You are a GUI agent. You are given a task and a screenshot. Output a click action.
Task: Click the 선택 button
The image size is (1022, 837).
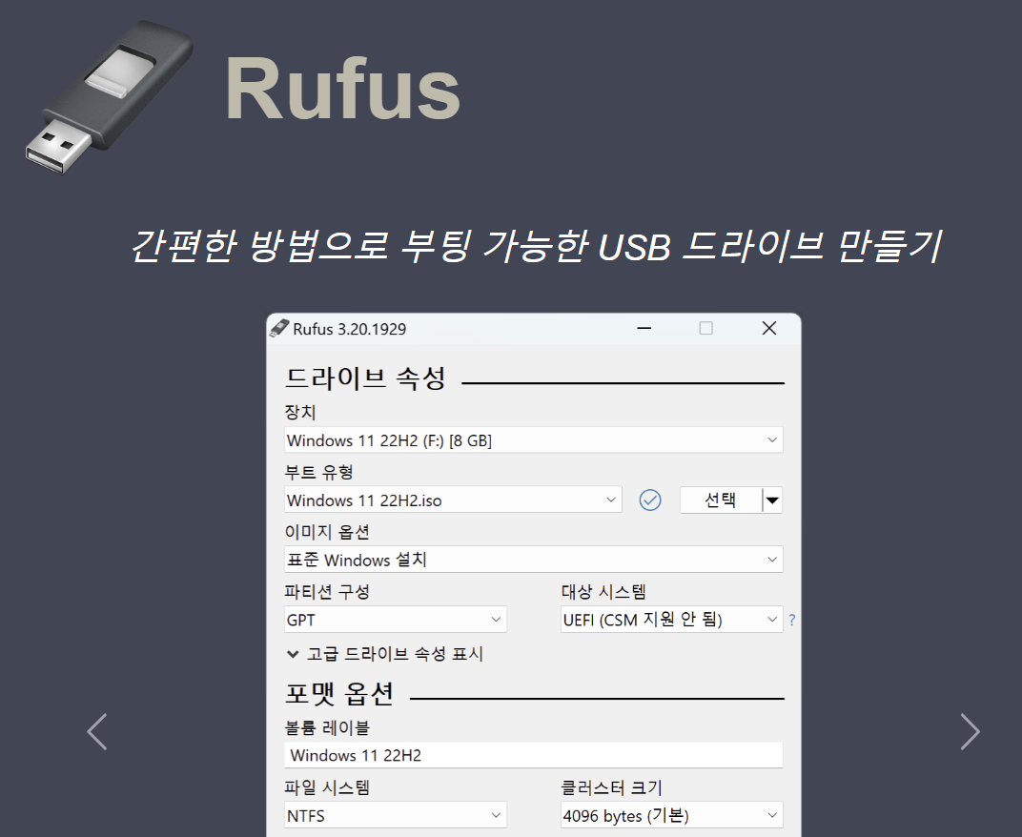[x=720, y=500]
